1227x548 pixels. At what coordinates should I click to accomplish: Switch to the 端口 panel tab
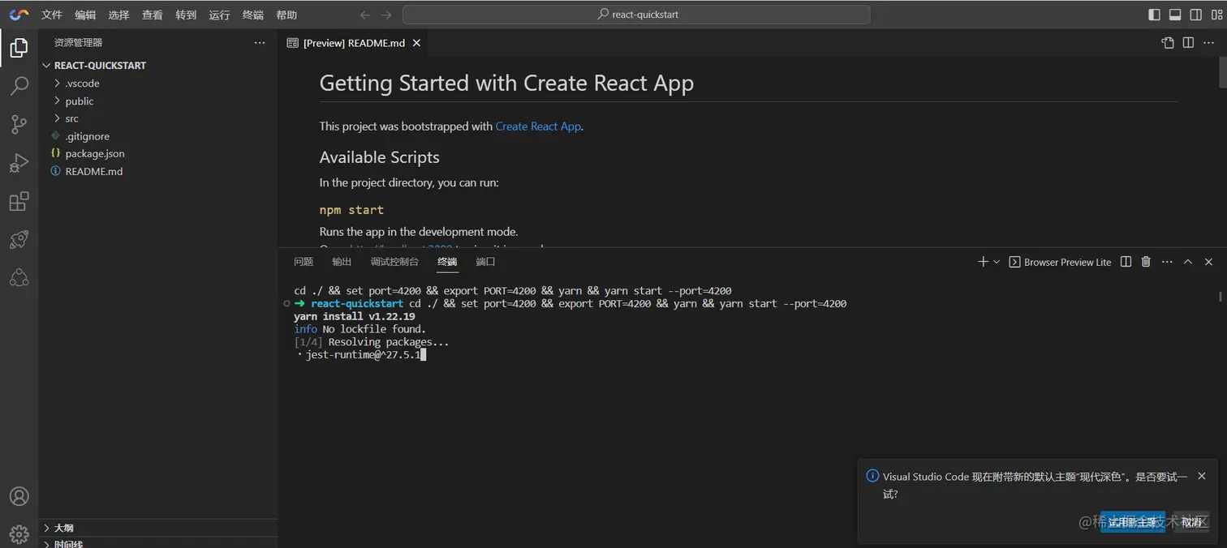pos(485,262)
